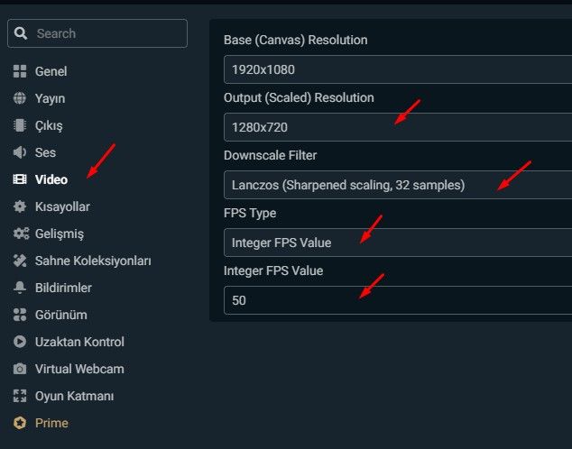Click the Bildirimler bell icon
Image resolution: width=572 pixels, height=449 pixels.
pos(20,288)
